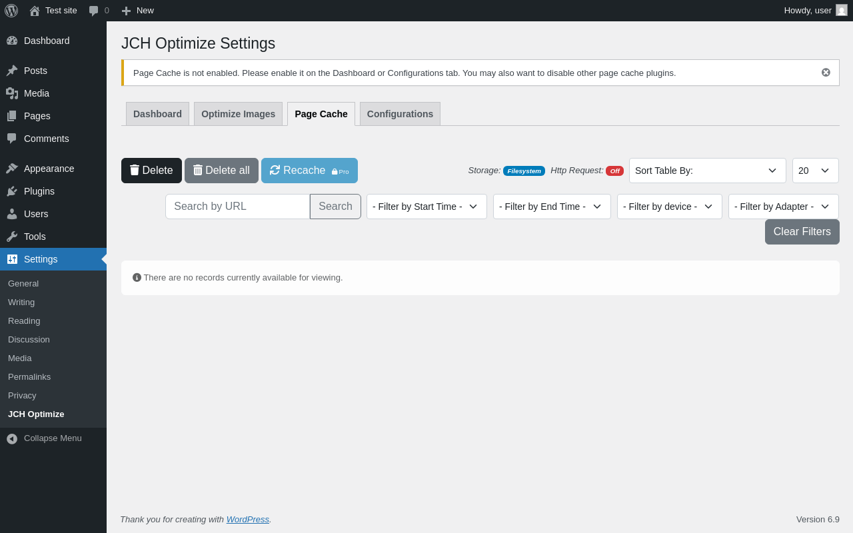Screen dimensions: 853x533
Task: Expand Filter by Start Time dropdown
Action: tap(426, 207)
